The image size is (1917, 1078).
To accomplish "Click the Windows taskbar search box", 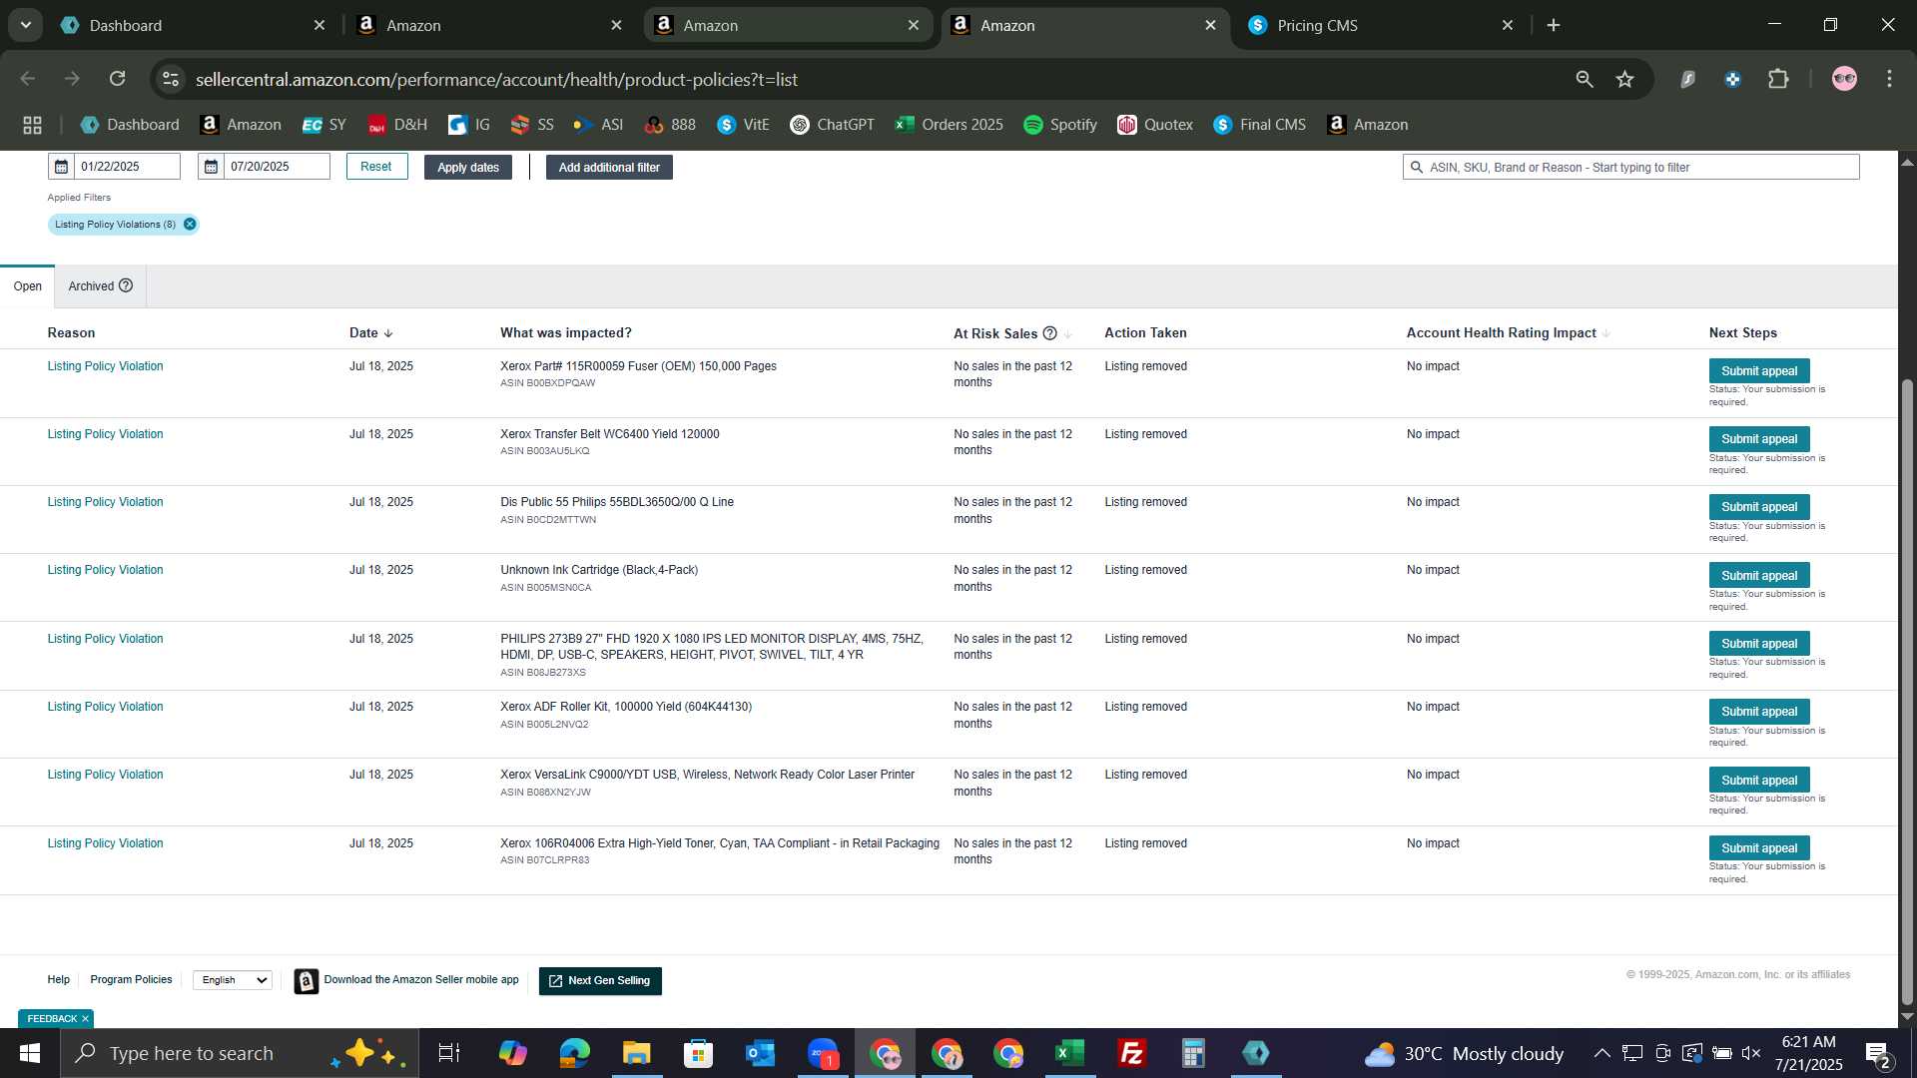I will coord(240,1053).
